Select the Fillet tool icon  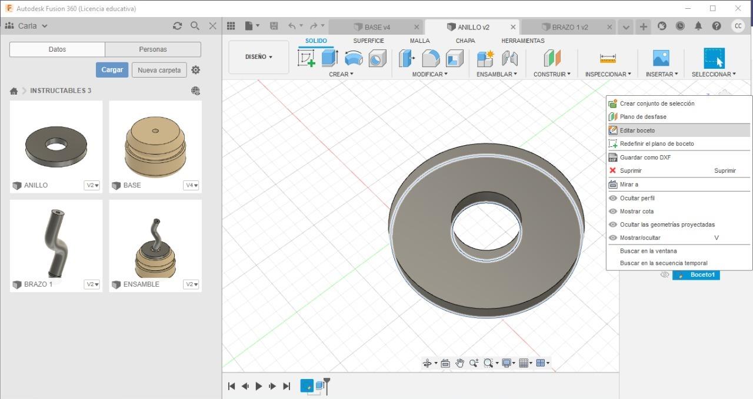[x=431, y=58]
